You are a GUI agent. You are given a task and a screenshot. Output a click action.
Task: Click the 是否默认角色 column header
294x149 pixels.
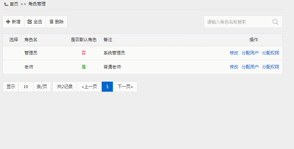84,40
